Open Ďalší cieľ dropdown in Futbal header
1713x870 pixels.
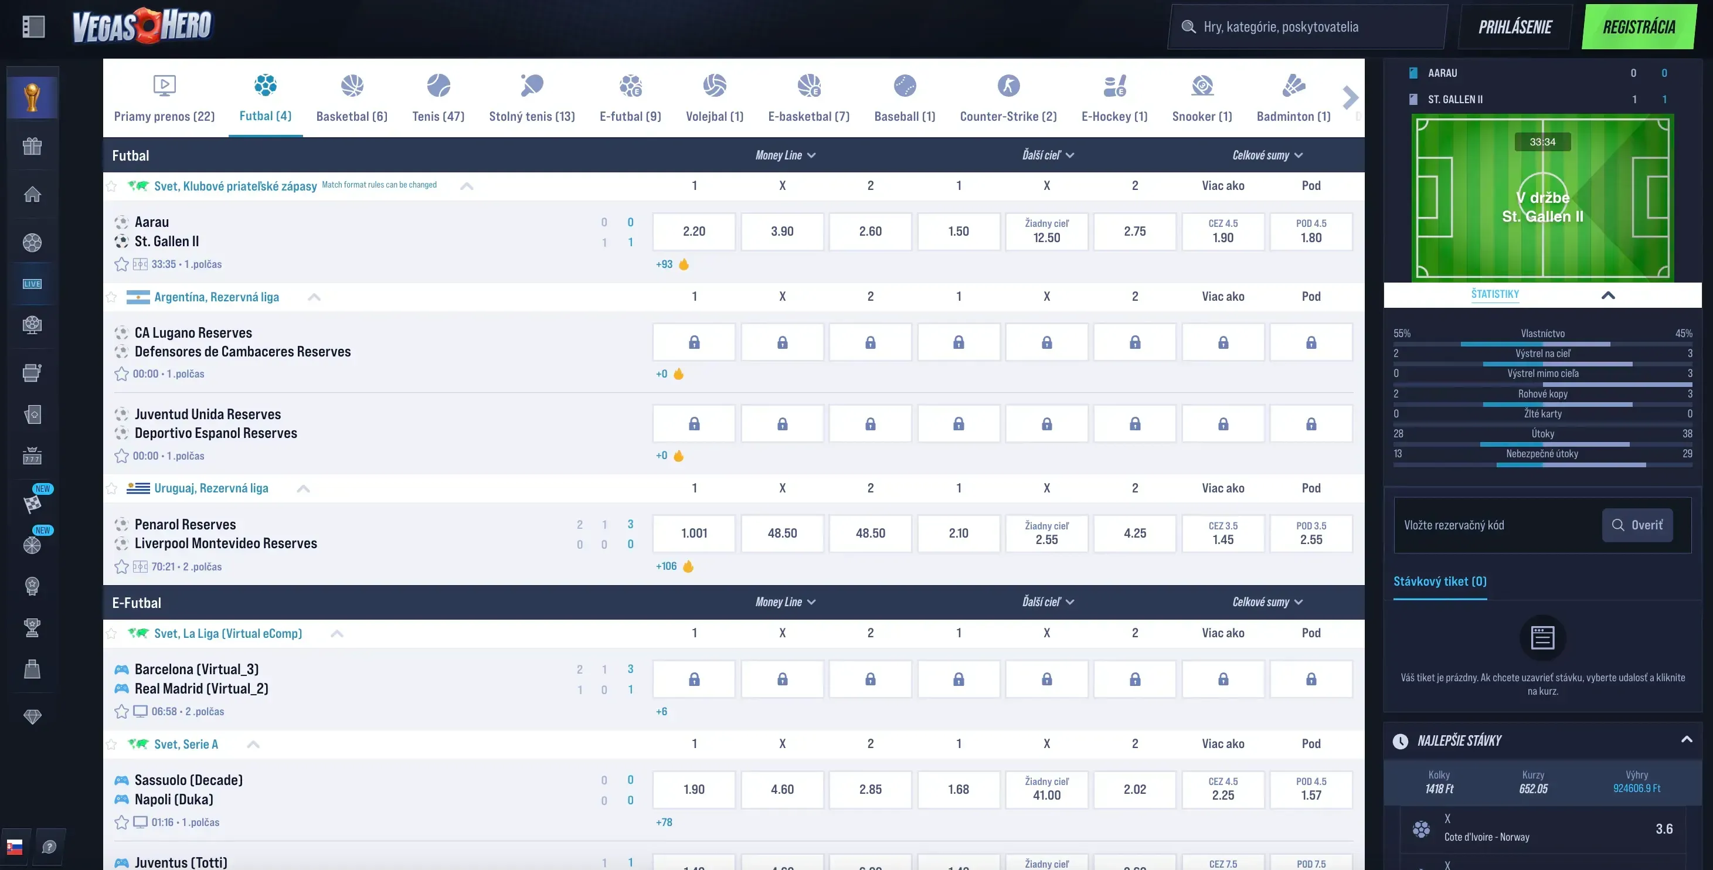[1048, 155]
